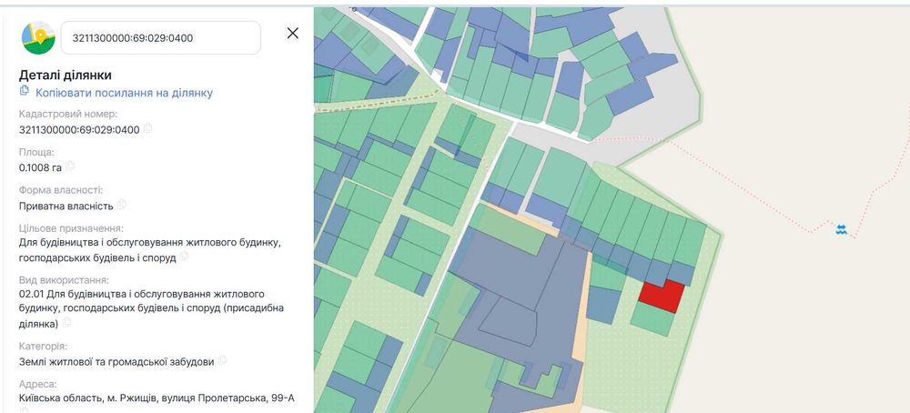
Task: Copy the 'Приватна власність' ownership value
Action: click(x=122, y=205)
